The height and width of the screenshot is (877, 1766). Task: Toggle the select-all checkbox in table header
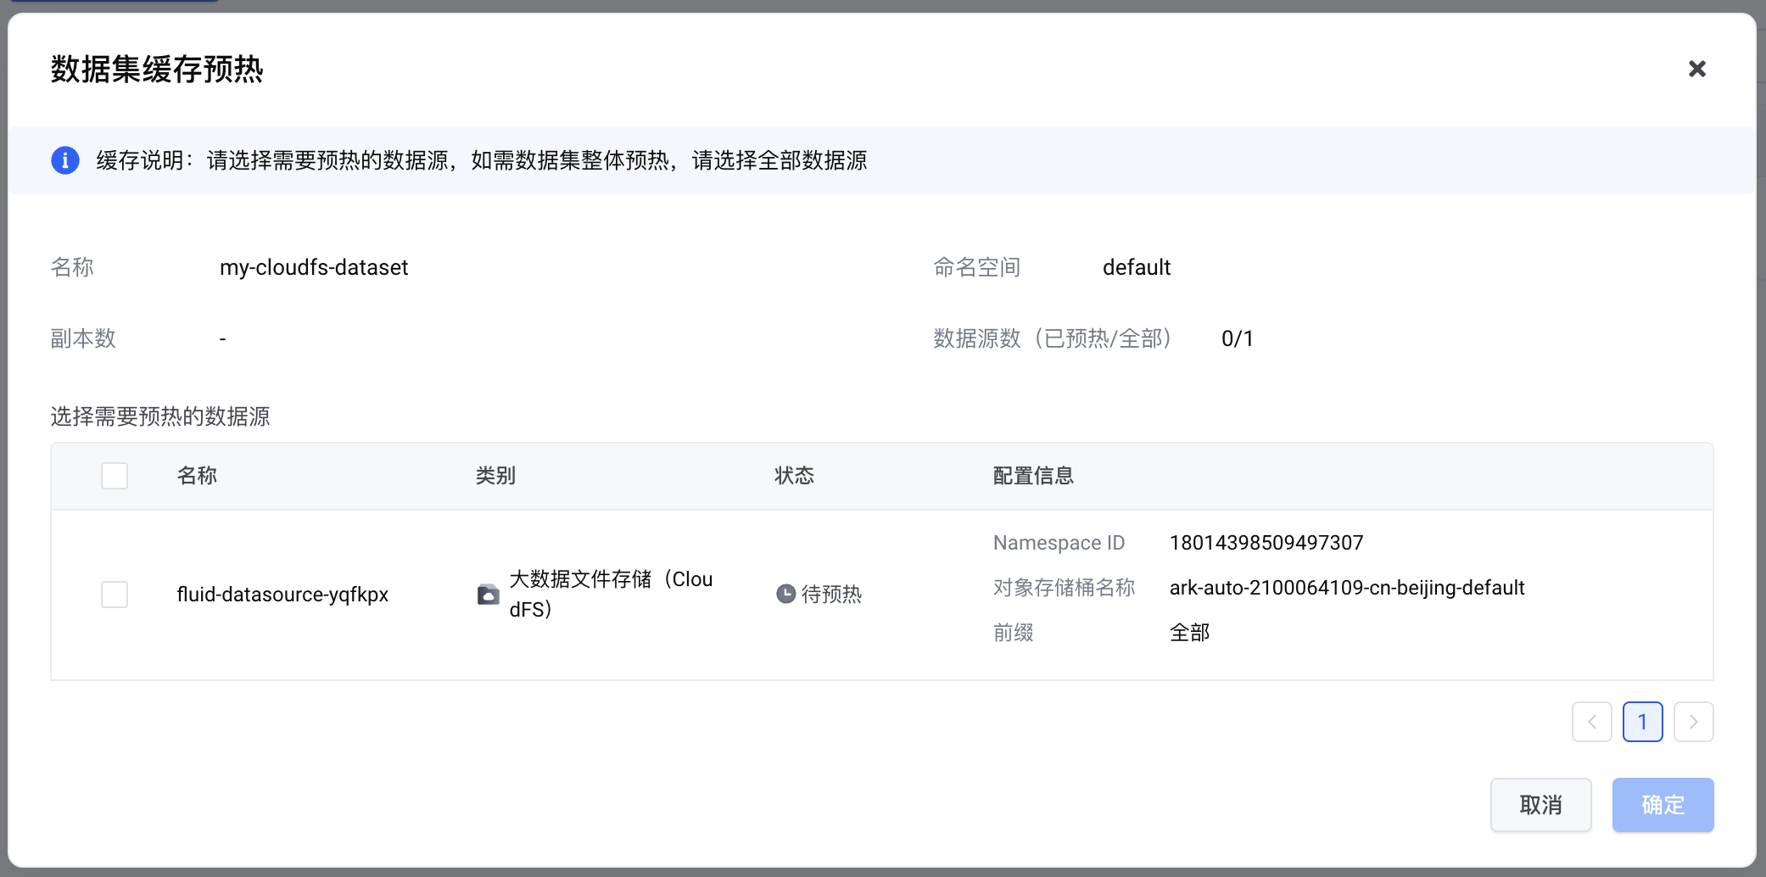(115, 476)
